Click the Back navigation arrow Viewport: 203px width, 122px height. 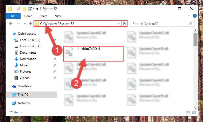tap(11, 24)
